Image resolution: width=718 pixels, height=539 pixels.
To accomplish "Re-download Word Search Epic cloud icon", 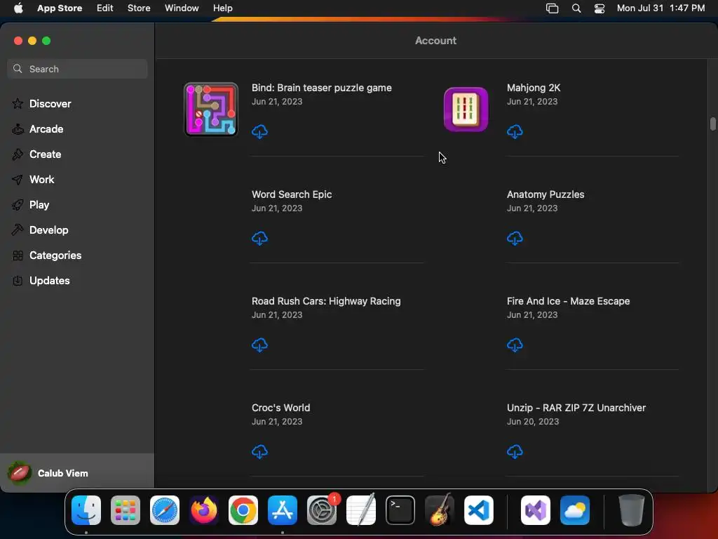I will point(259,239).
